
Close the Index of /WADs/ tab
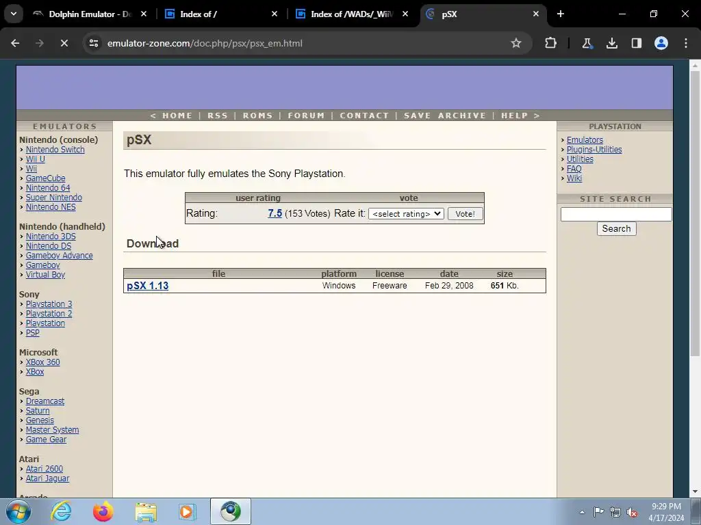[x=405, y=14]
